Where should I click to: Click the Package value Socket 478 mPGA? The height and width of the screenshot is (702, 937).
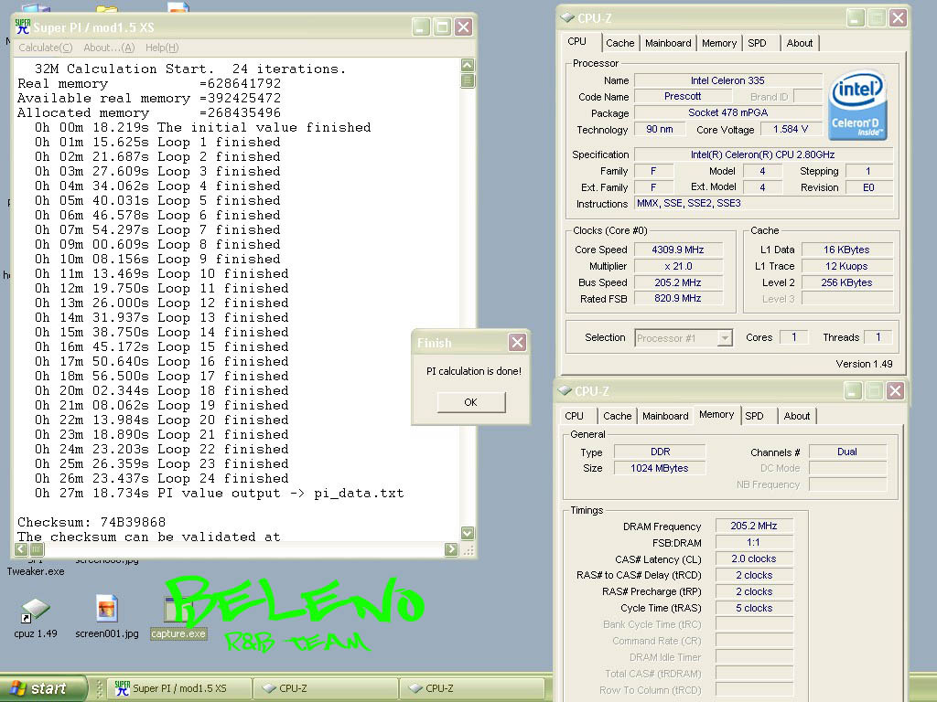[x=727, y=112]
